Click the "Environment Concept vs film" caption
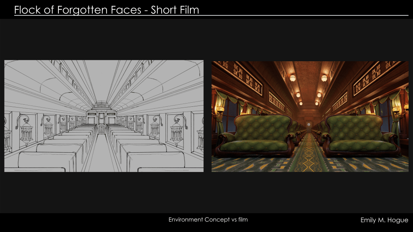Viewport: 413px width, 232px height. [x=208, y=220]
